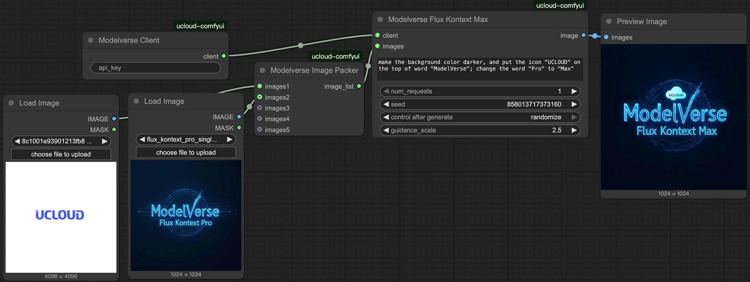Click the ucloud-comfyui badge above Image Packer

click(335, 56)
